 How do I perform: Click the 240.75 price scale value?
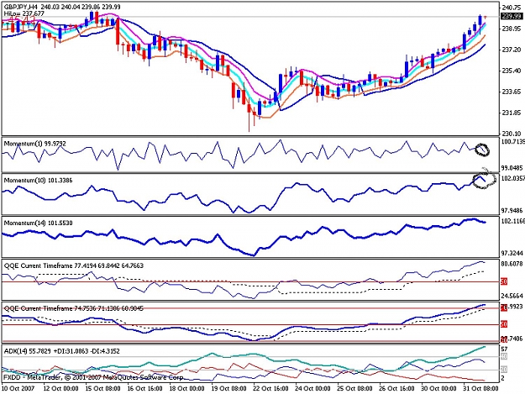pyautogui.click(x=512, y=8)
